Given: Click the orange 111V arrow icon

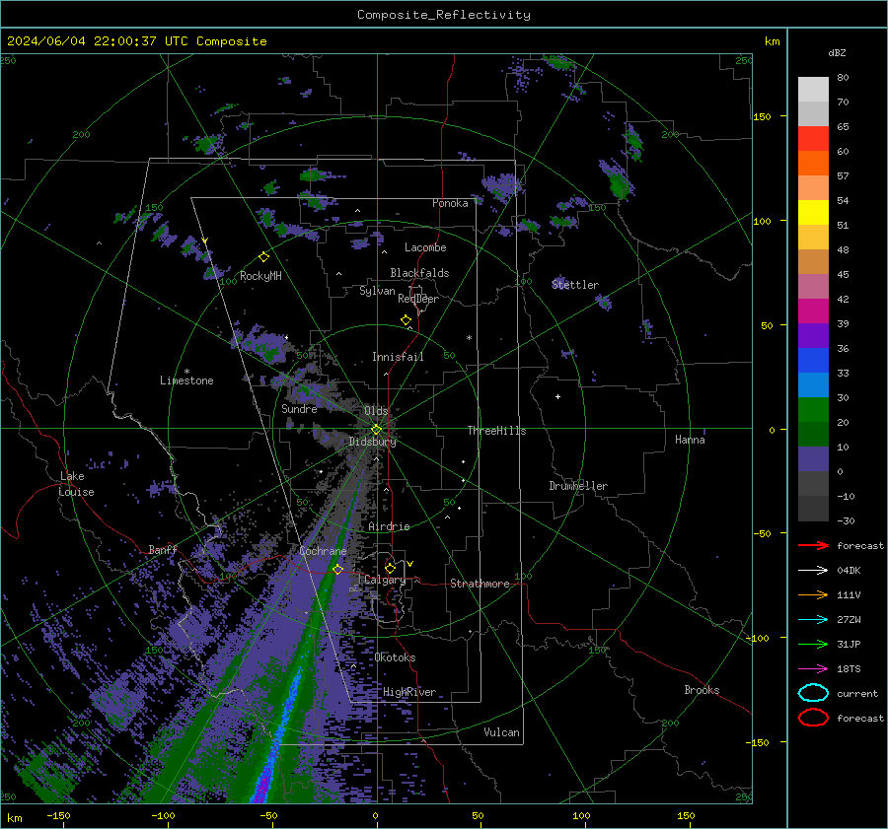Looking at the screenshot, I should point(813,594).
